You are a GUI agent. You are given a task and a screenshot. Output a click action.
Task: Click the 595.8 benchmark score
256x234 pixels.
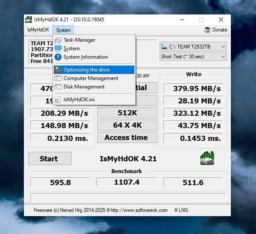tap(60, 183)
